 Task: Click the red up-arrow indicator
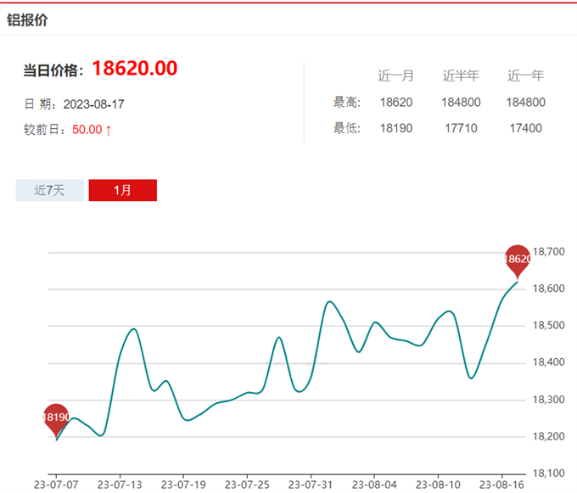point(109,130)
